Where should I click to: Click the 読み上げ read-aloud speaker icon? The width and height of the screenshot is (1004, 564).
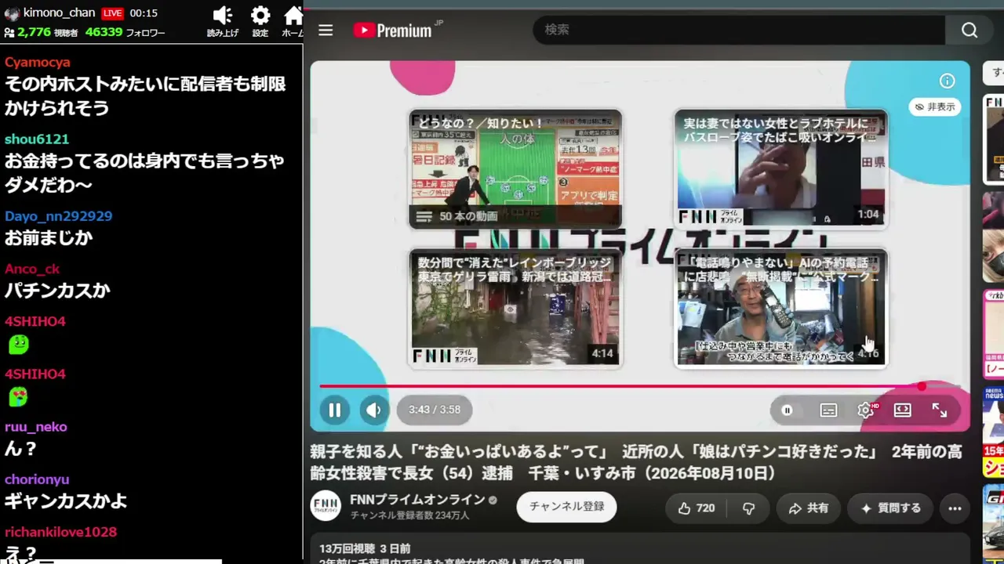point(223,20)
